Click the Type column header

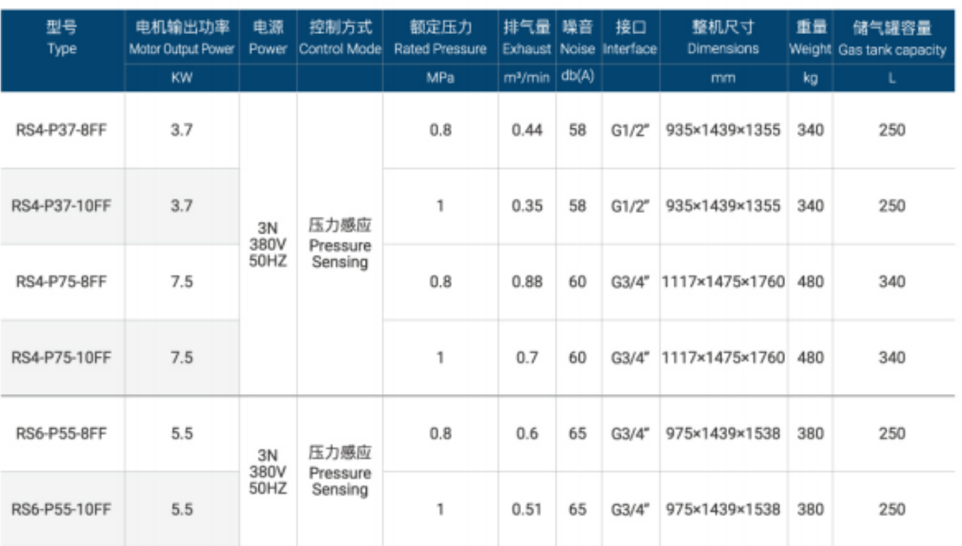tap(62, 38)
